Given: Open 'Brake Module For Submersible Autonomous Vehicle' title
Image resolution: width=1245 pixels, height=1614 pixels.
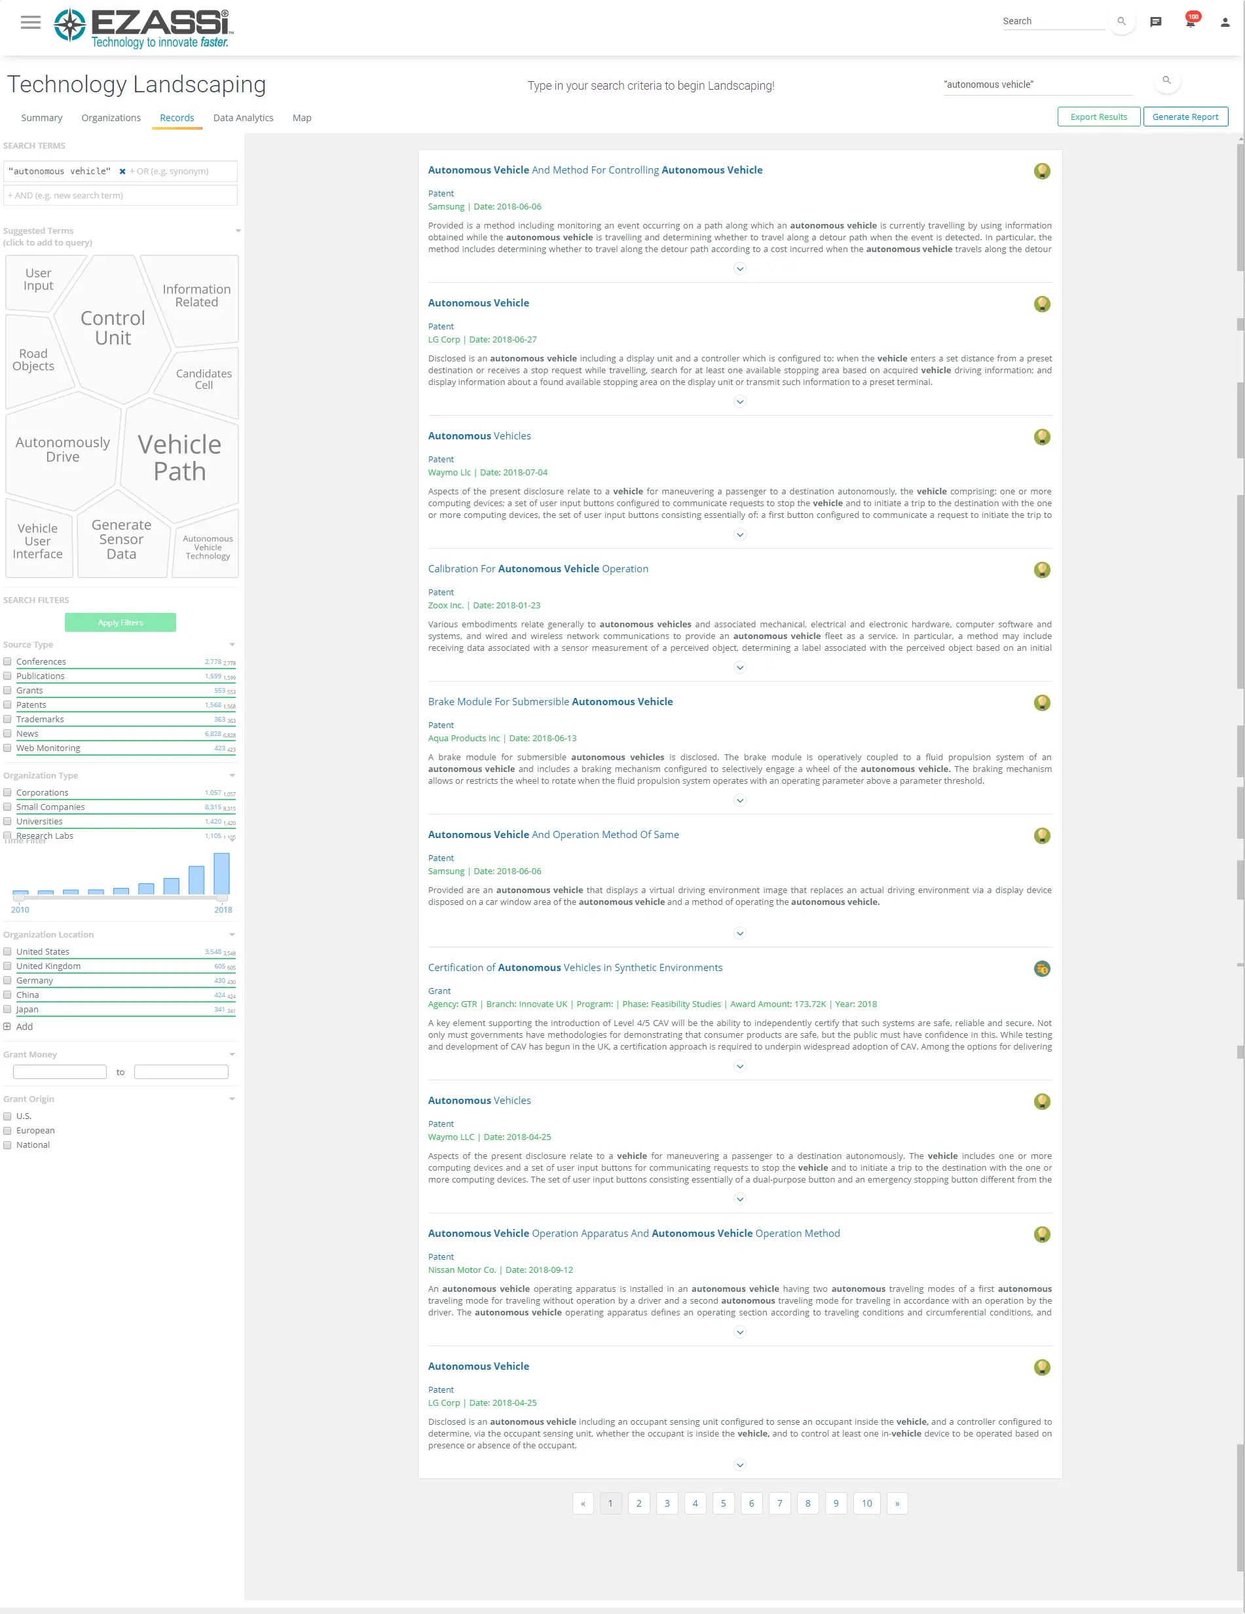Looking at the screenshot, I should [x=550, y=702].
